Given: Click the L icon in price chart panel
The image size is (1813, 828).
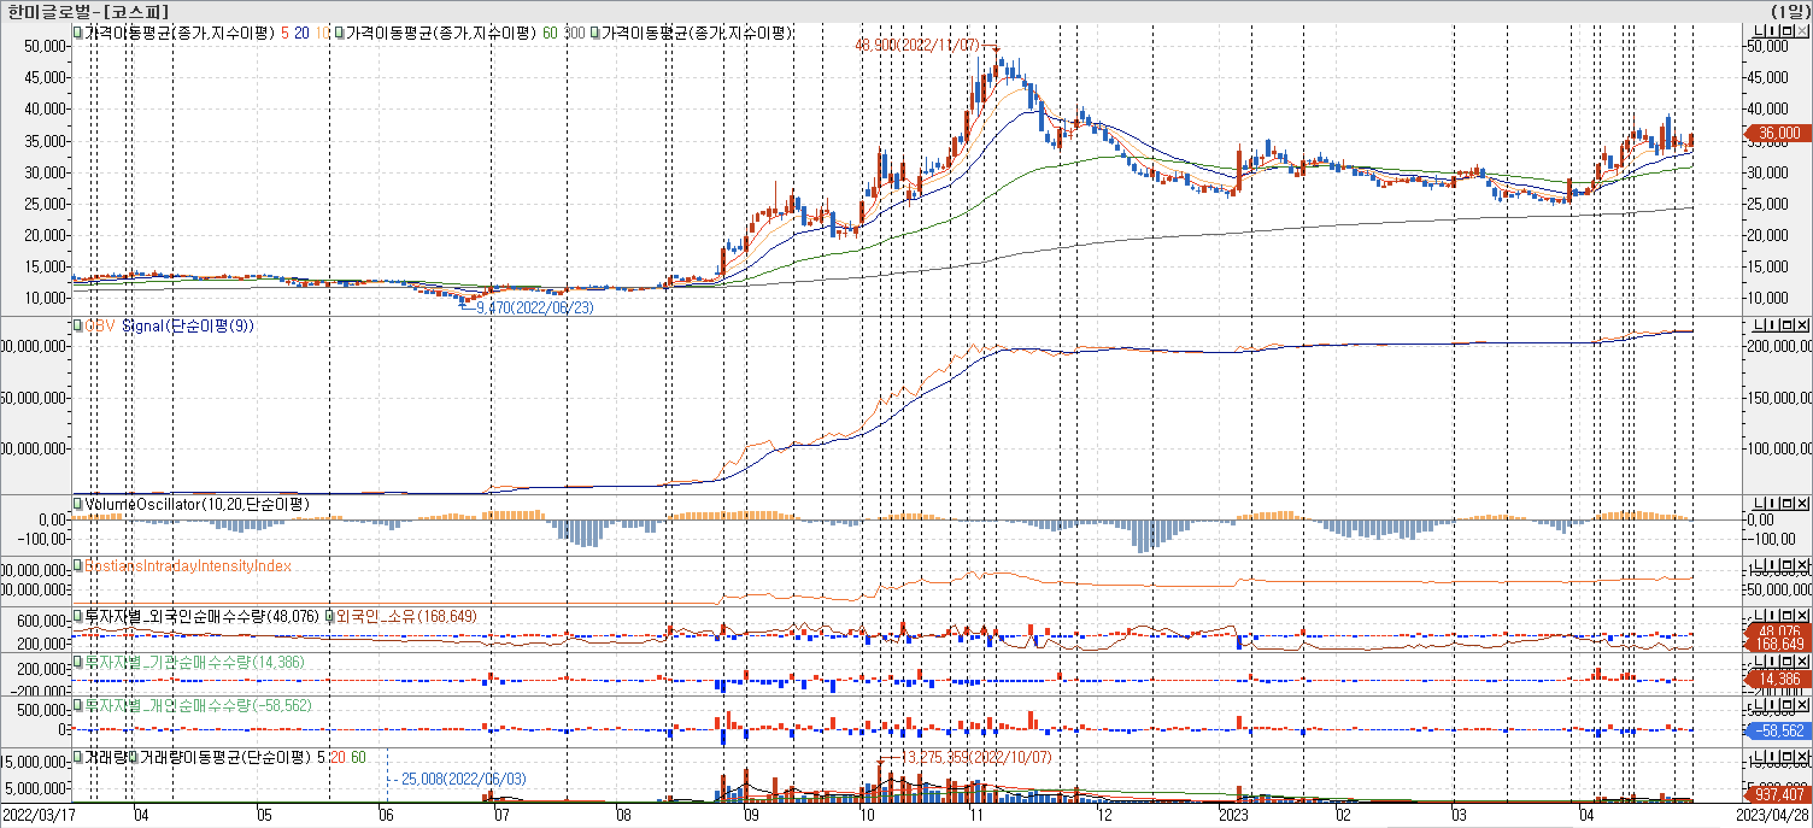Looking at the screenshot, I should click(1759, 31).
